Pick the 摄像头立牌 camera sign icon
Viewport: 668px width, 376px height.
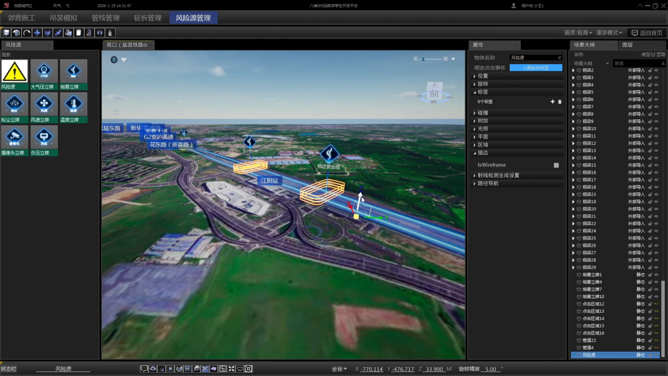click(x=15, y=137)
